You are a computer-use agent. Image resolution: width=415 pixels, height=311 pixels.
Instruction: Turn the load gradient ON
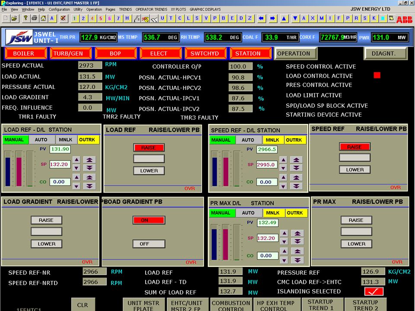pos(149,220)
